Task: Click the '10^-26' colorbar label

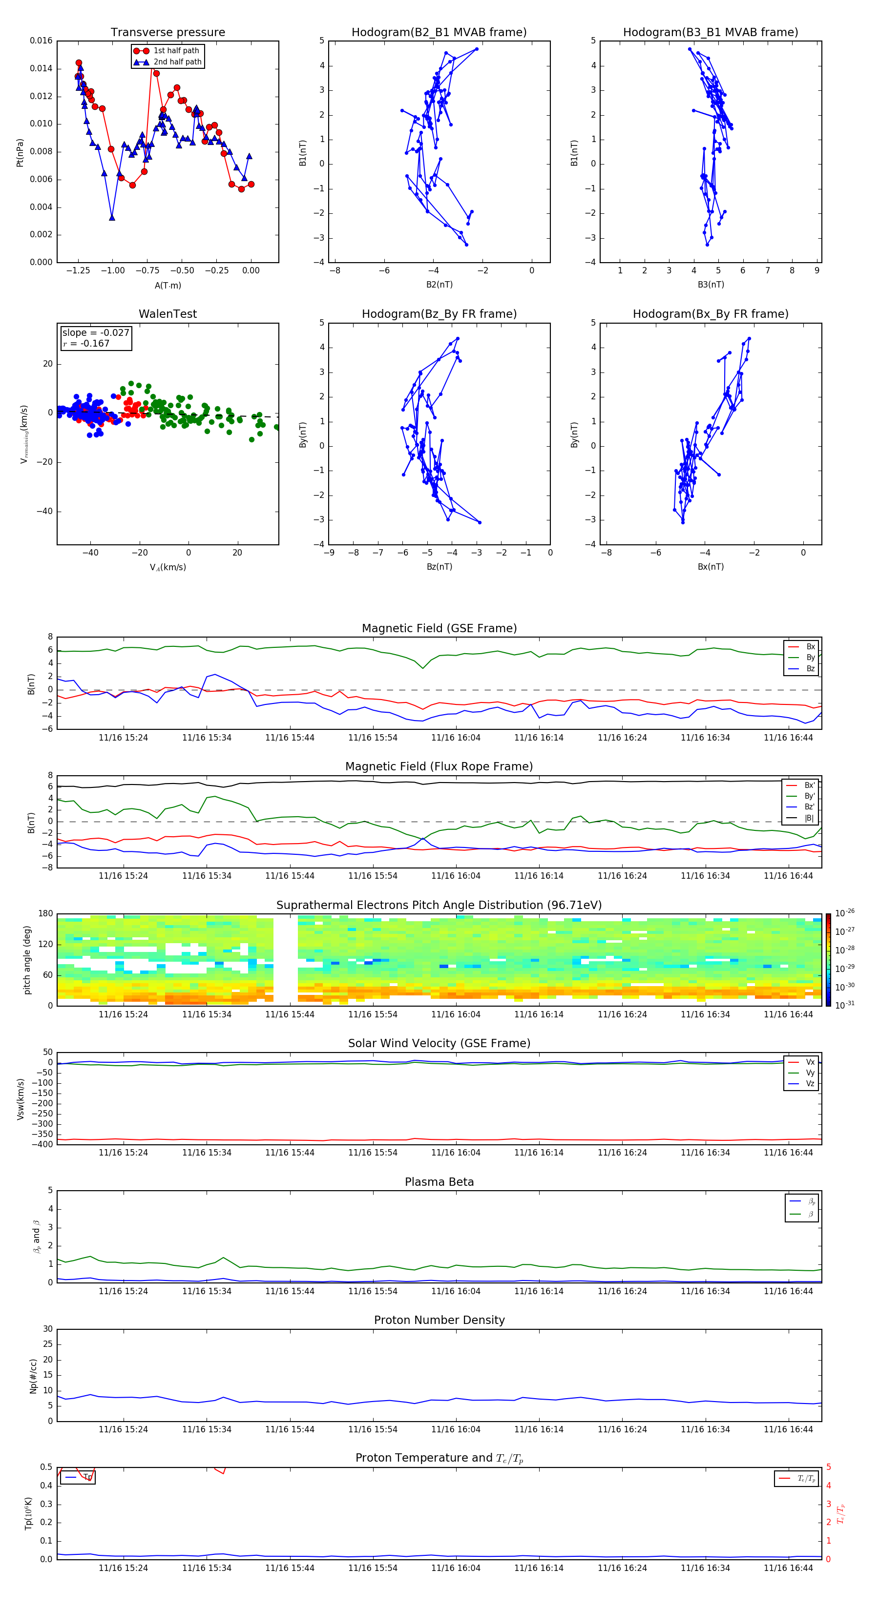Action: pyautogui.click(x=844, y=913)
